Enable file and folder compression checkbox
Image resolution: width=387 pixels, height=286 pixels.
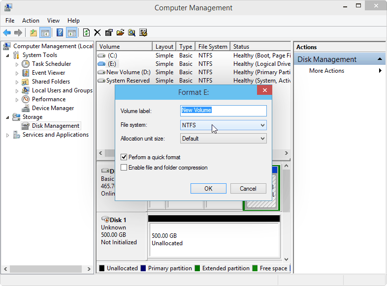(x=124, y=168)
